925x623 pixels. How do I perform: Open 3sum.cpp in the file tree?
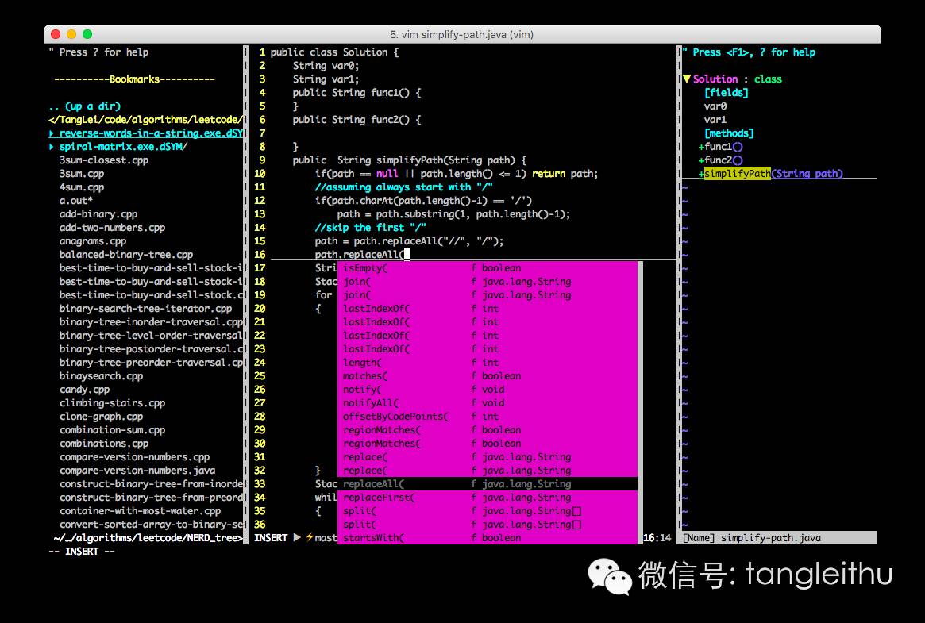(x=82, y=174)
